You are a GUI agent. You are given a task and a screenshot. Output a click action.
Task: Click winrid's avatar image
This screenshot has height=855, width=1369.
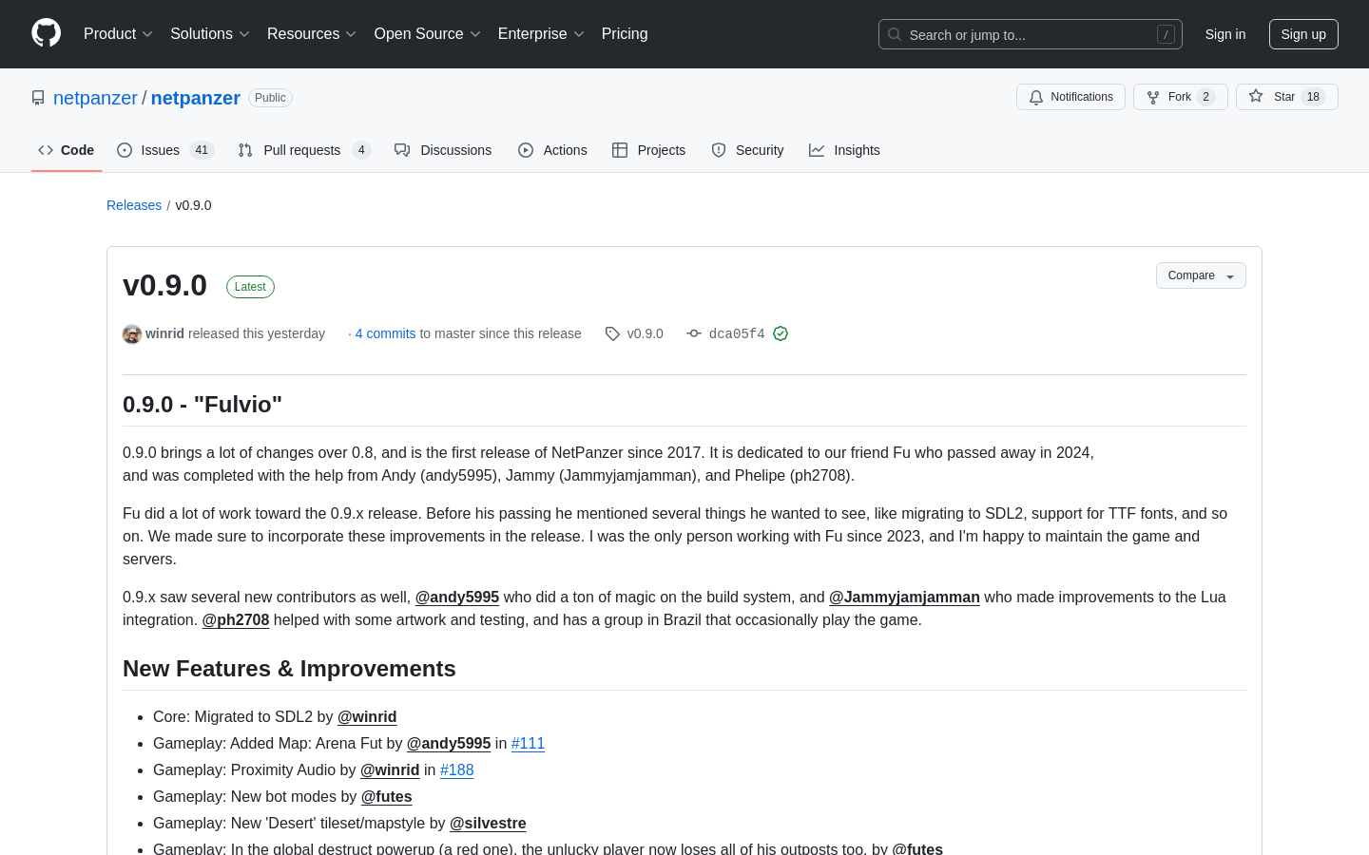click(132, 333)
